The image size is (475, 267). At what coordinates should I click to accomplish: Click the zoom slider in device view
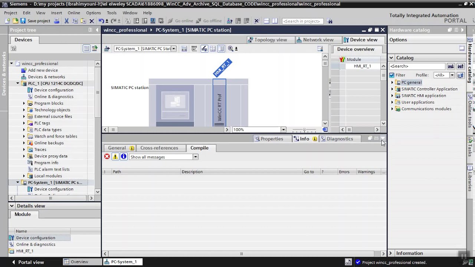coord(304,130)
